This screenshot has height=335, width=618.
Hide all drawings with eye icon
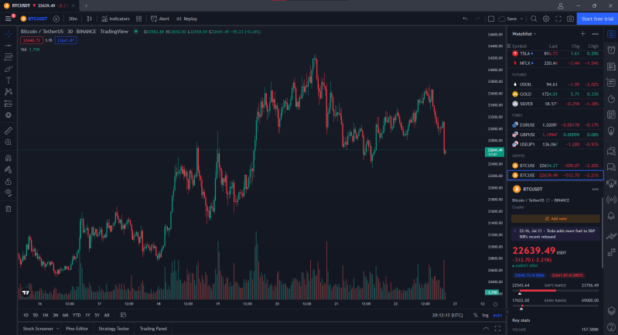click(x=9, y=193)
